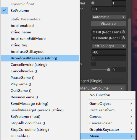
Task: Open the Left To Right direction dropdown
Action: click(x=109, y=46)
